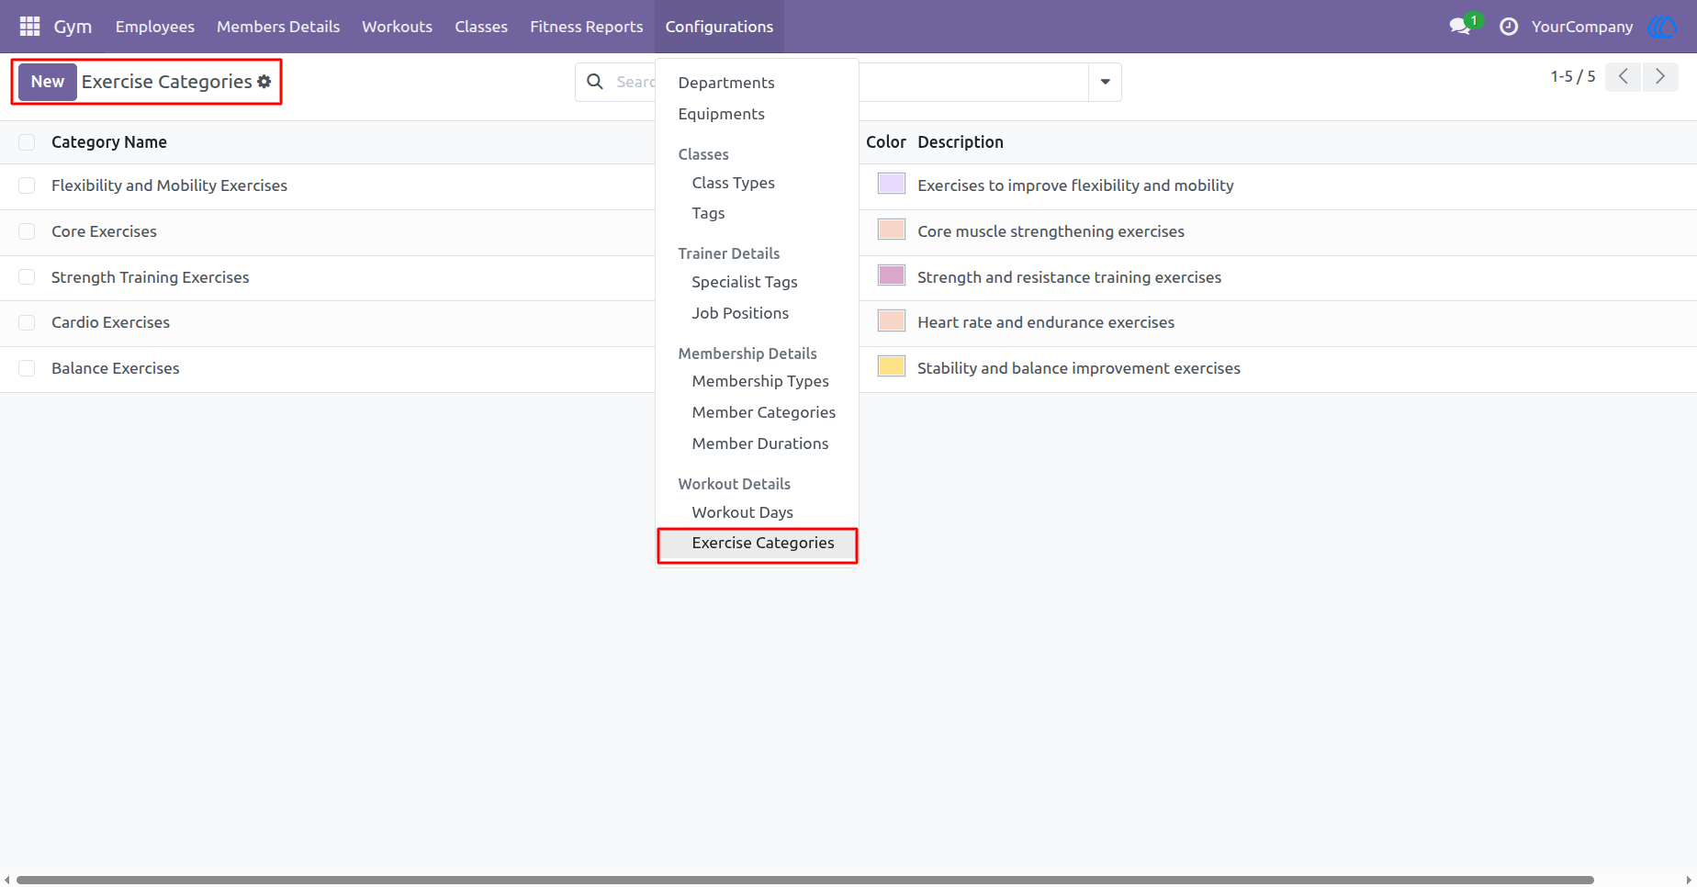Check the Balance Exercises row
Viewport: 1697px width, 887px height.
(27, 368)
